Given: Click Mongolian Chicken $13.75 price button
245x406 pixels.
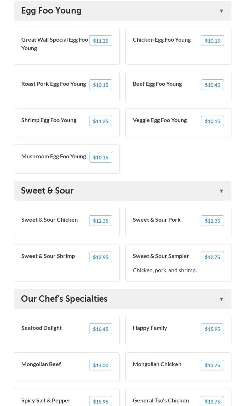Looking at the screenshot, I should [x=212, y=365].
